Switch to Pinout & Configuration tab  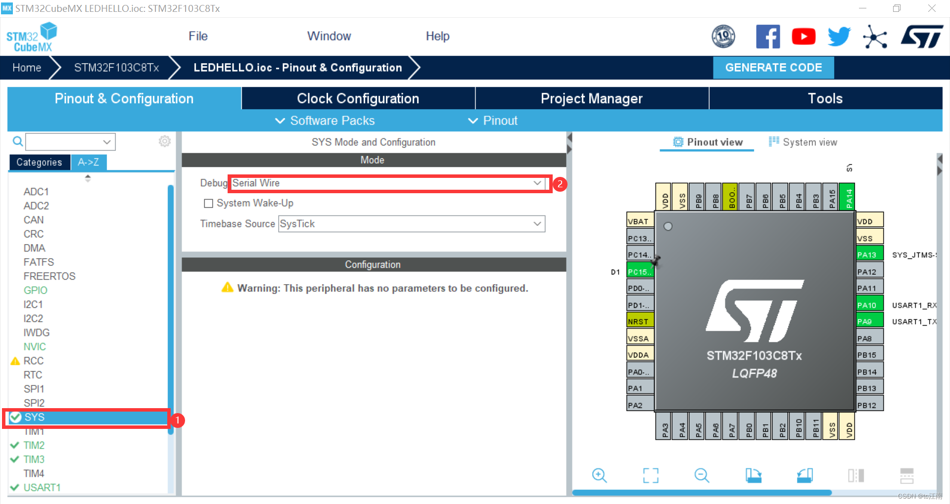click(124, 98)
